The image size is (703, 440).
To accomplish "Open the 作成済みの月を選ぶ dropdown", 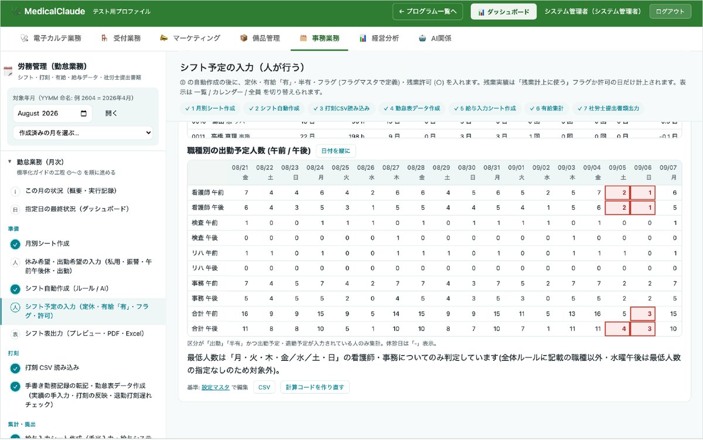I will (83, 133).
